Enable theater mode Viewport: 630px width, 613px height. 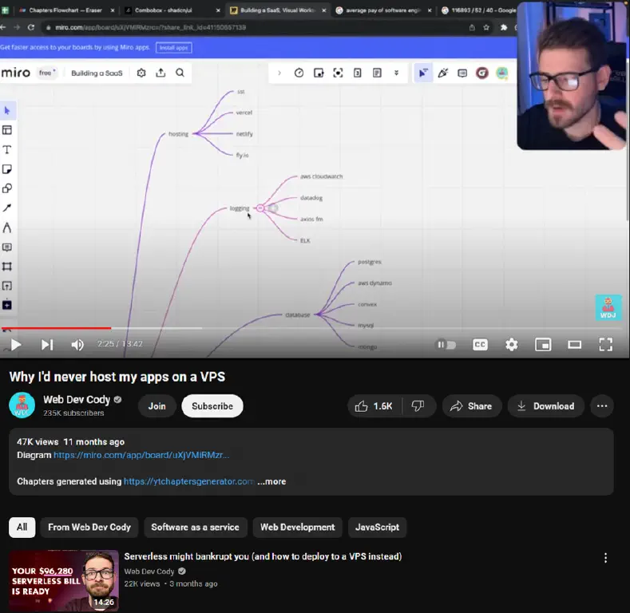(575, 345)
